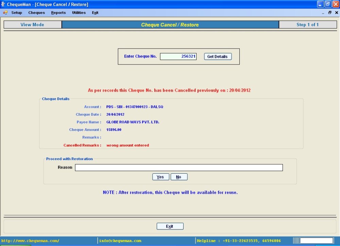Click the Step 1 of 1 indicator
The width and height of the screenshot is (340, 246).
click(x=307, y=24)
